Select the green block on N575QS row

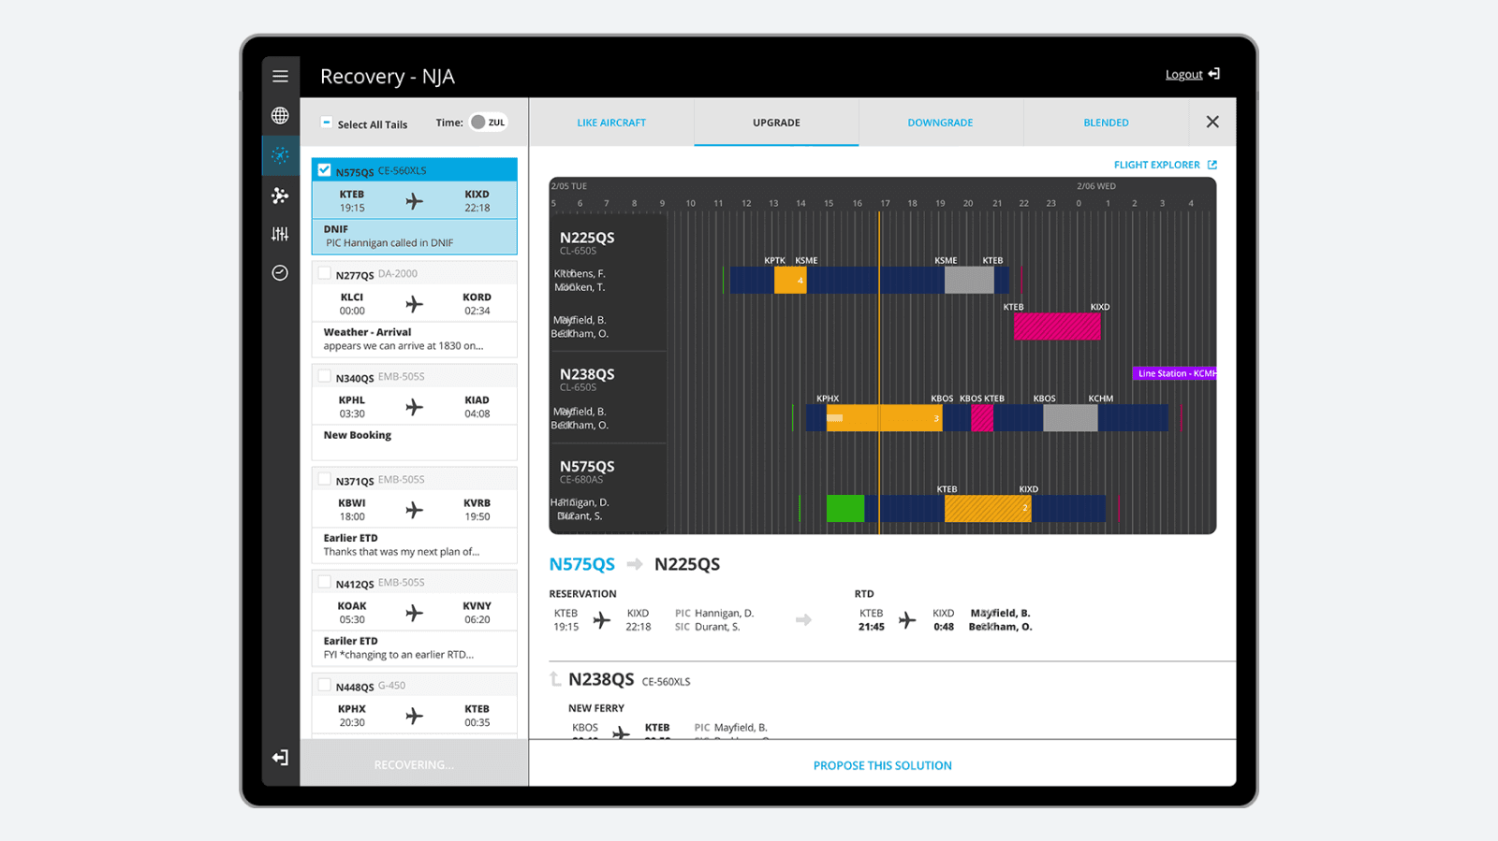tap(845, 509)
